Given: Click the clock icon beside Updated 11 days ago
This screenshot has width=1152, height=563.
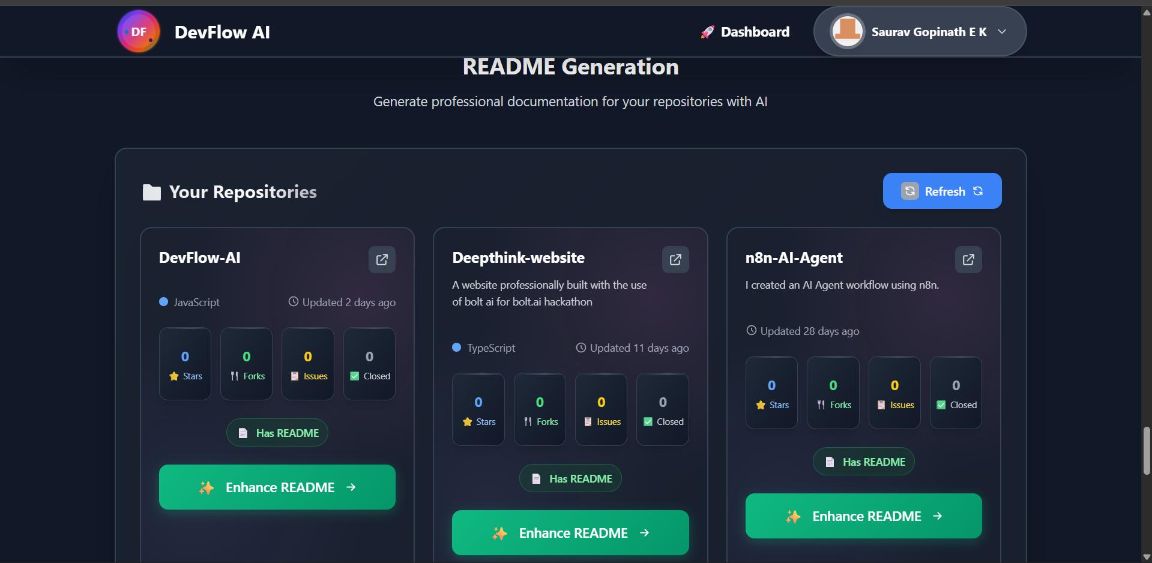Looking at the screenshot, I should point(581,347).
